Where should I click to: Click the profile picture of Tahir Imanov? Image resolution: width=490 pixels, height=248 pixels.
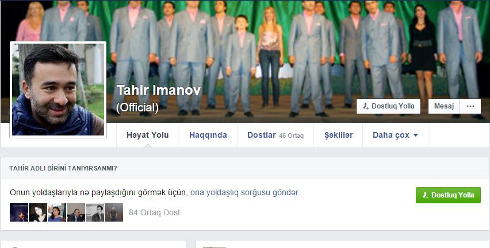(58, 90)
